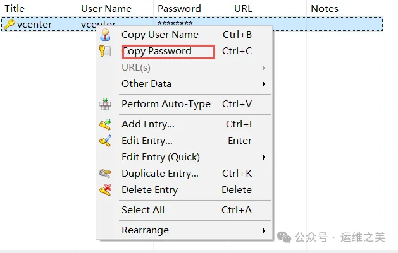Choose Copy User Name menu entry
The width and height of the screenshot is (398, 253).
coord(160,35)
